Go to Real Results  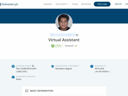point(86,4)
